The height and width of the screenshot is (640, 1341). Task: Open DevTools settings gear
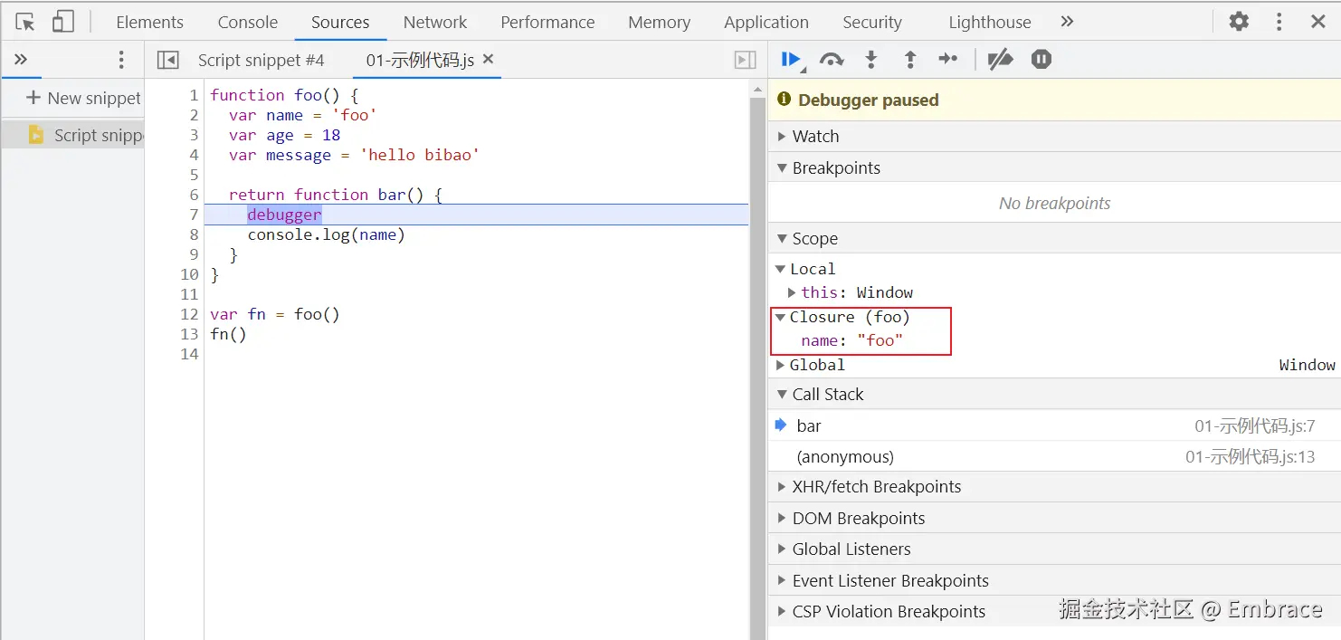tap(1239, 22)
